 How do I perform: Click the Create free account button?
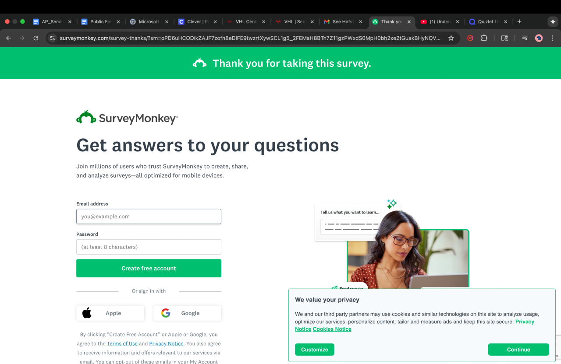point(149,268)
